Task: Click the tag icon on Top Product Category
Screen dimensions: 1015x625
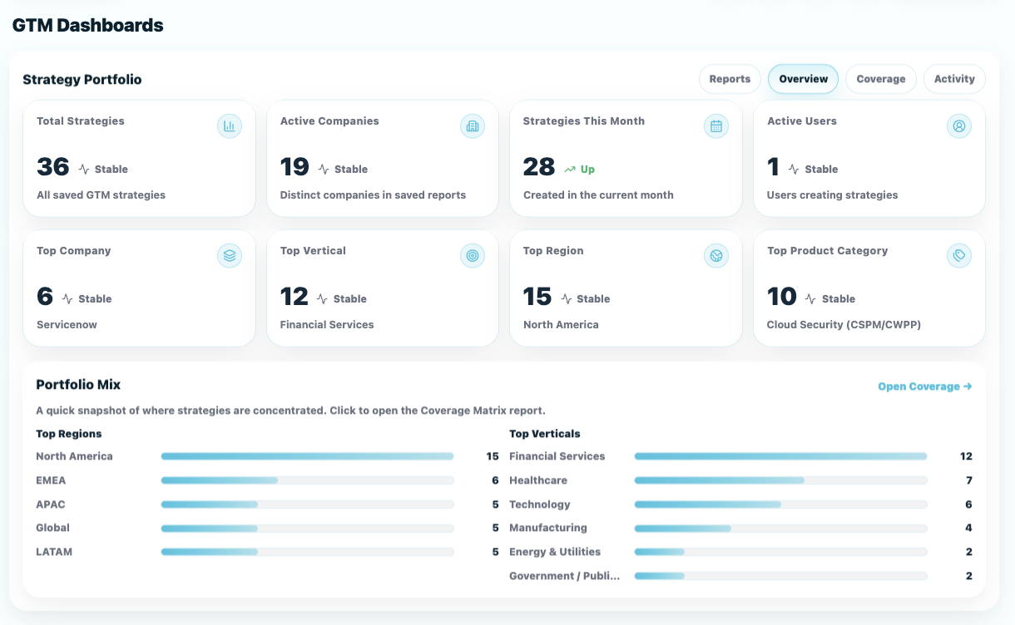Action: pos(959,256)
